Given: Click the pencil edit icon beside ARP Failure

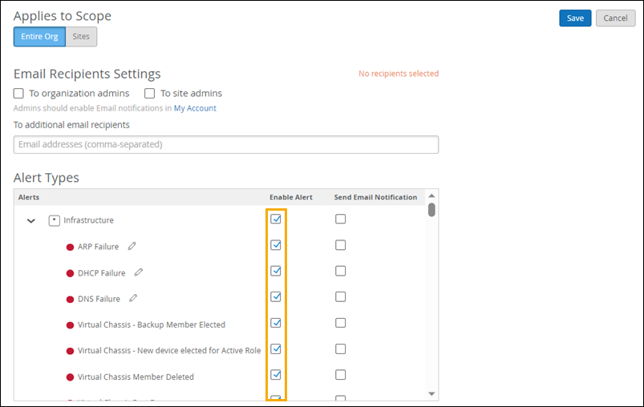Looking at the screenshot, I should click(132, 246).
